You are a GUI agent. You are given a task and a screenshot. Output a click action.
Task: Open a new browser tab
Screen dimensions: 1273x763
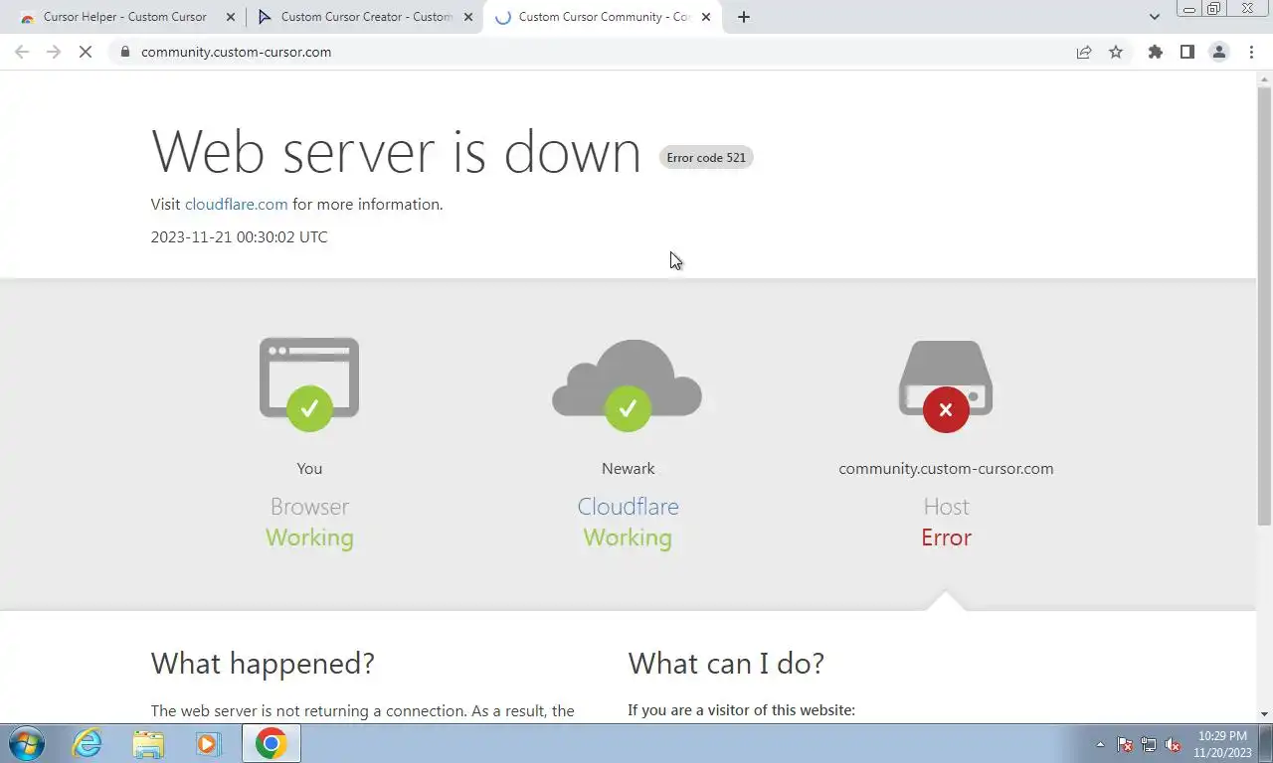[744, 17]
